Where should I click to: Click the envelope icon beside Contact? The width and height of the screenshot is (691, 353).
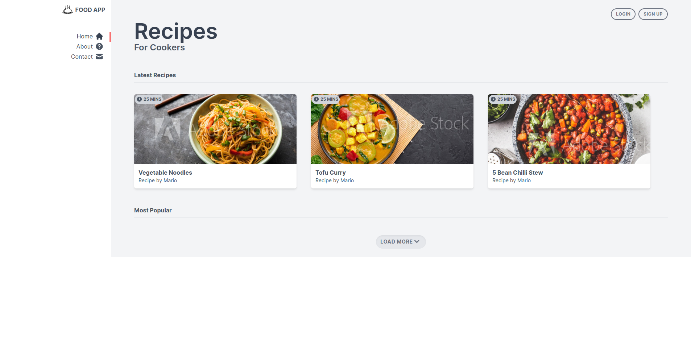(99, 57)
